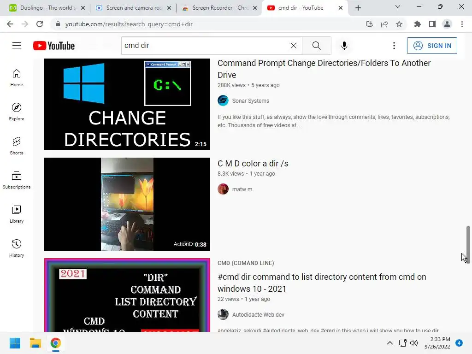Click the site lock icon
This screenshot has height=354, width=472.
[x=58, y=24]
